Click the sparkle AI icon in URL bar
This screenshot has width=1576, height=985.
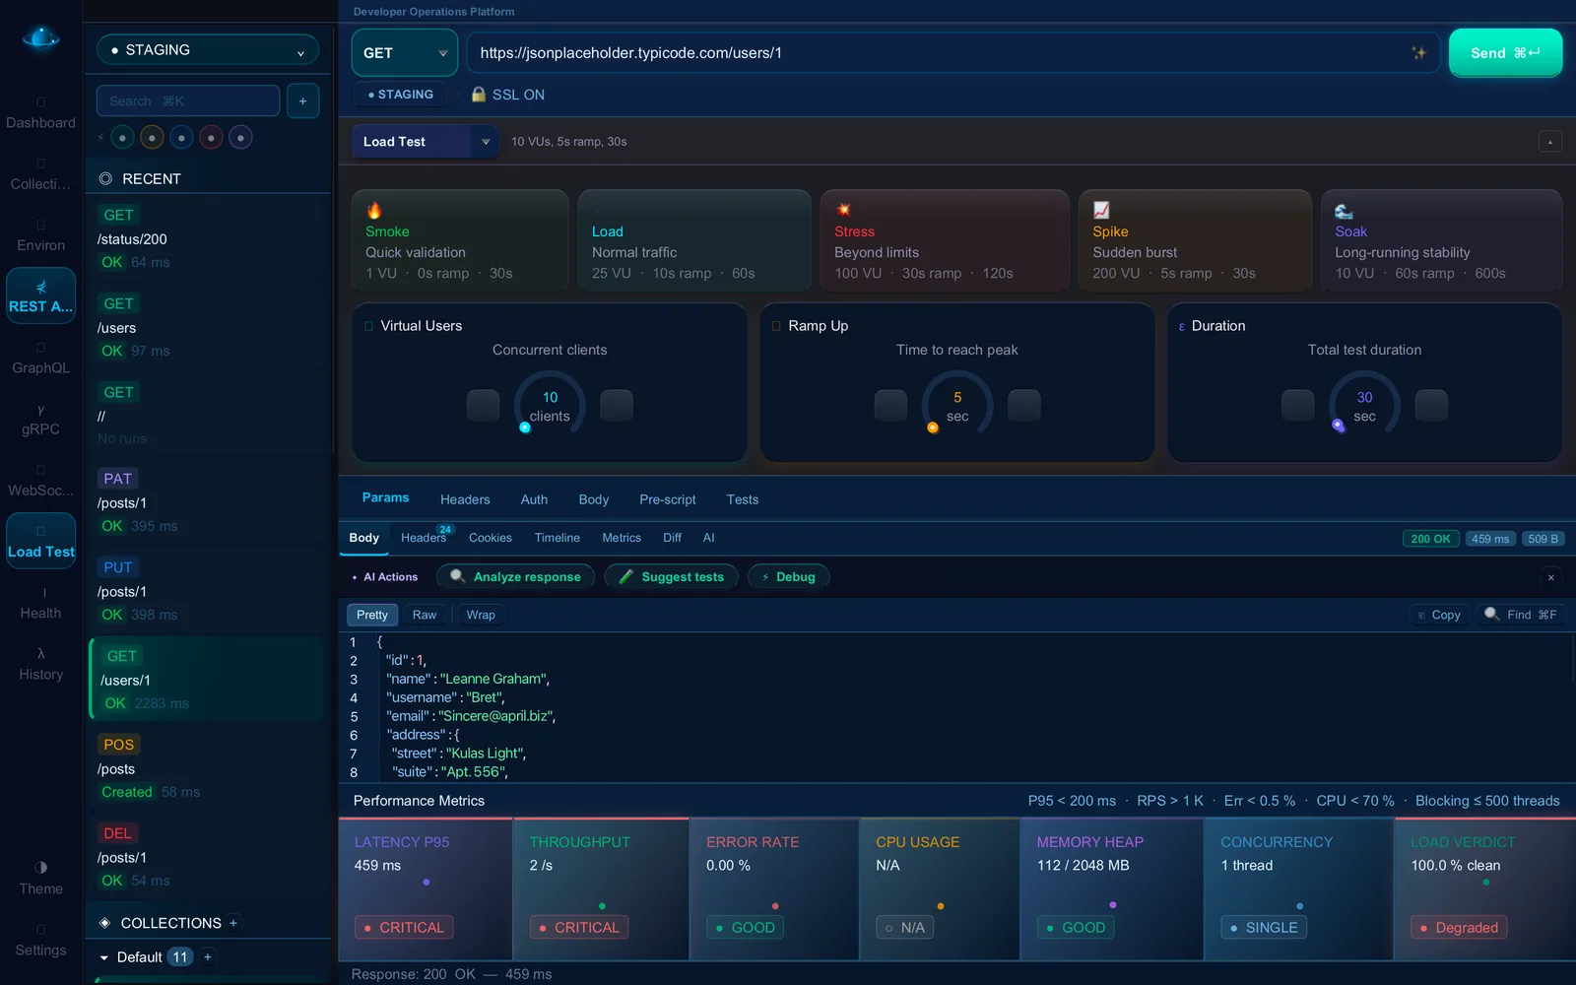(1418, 53)
